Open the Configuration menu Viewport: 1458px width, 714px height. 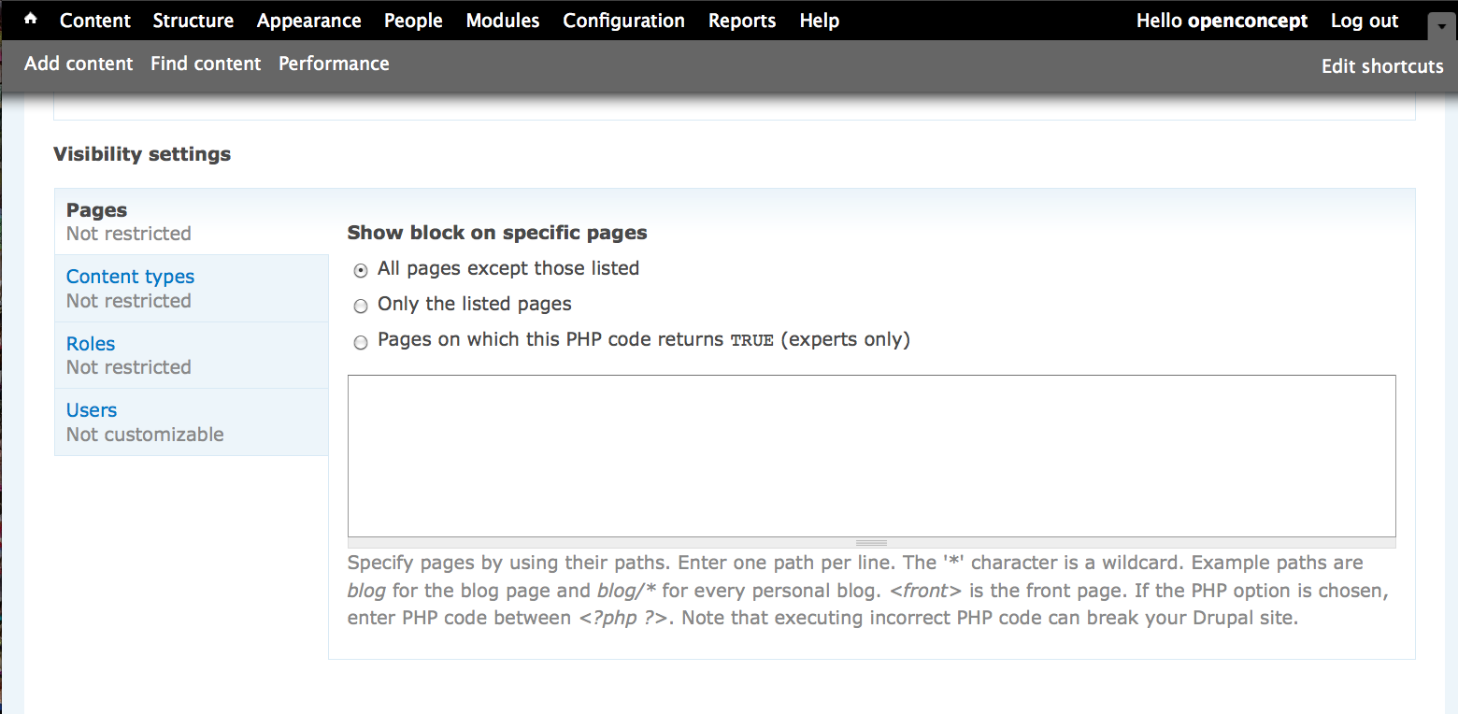pos(623,21)
